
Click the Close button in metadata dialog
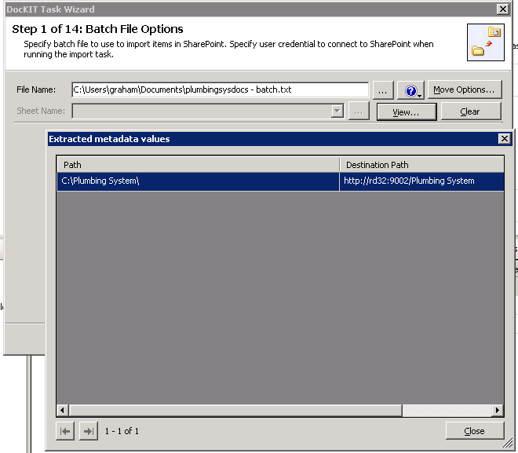click(474, 431)
